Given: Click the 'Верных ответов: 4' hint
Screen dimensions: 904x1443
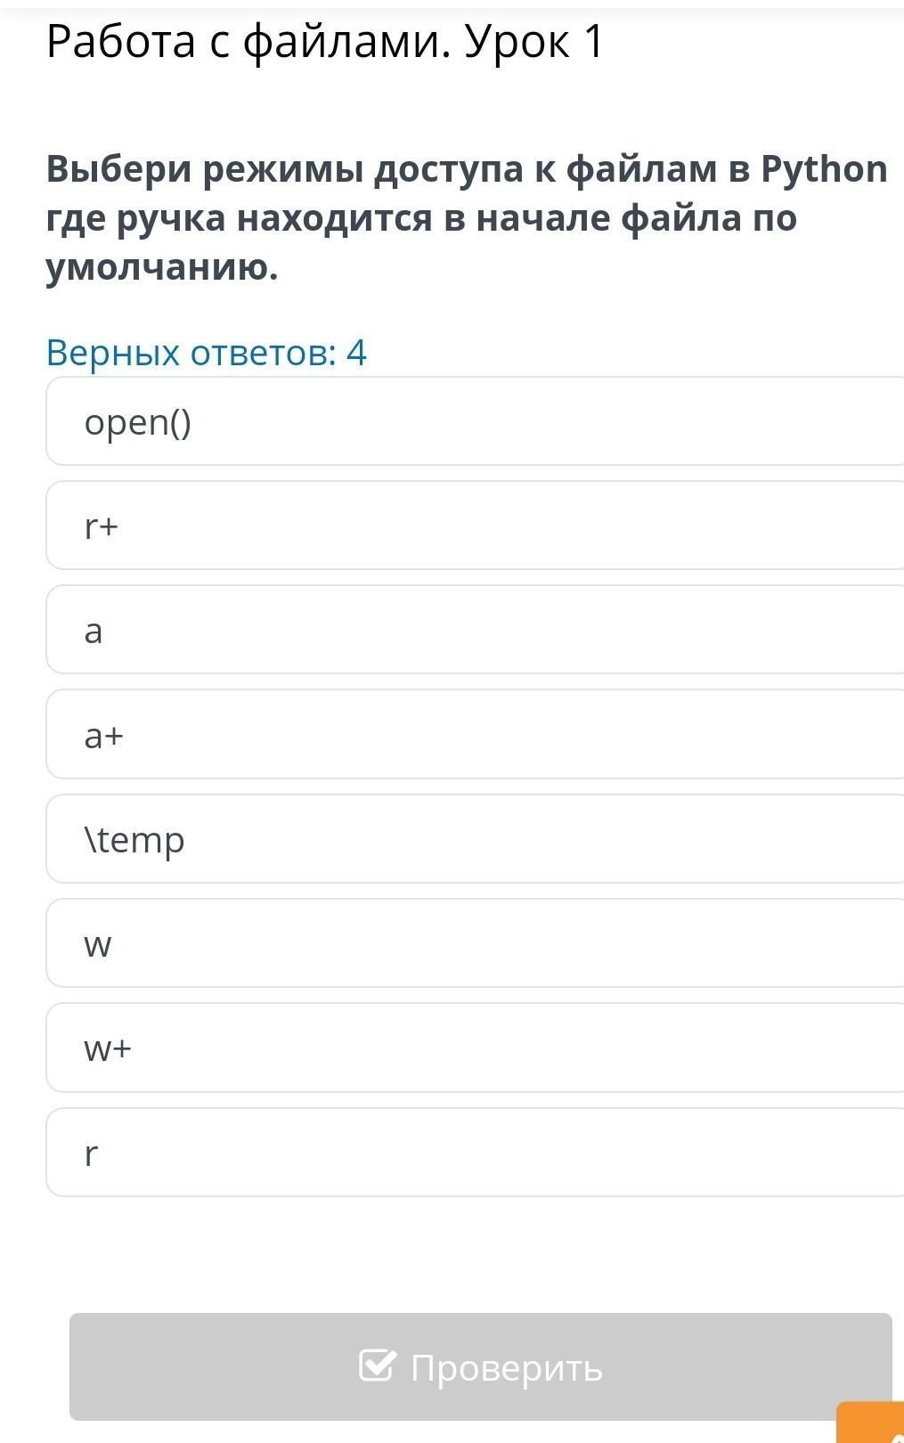Looking at the screenshot, I should click(x=206, y=353).
